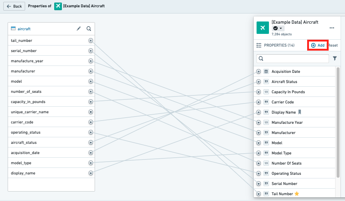345x201 pixels.
Task: Click the capacity_in_pounds column connector
Action: [91, 102]
